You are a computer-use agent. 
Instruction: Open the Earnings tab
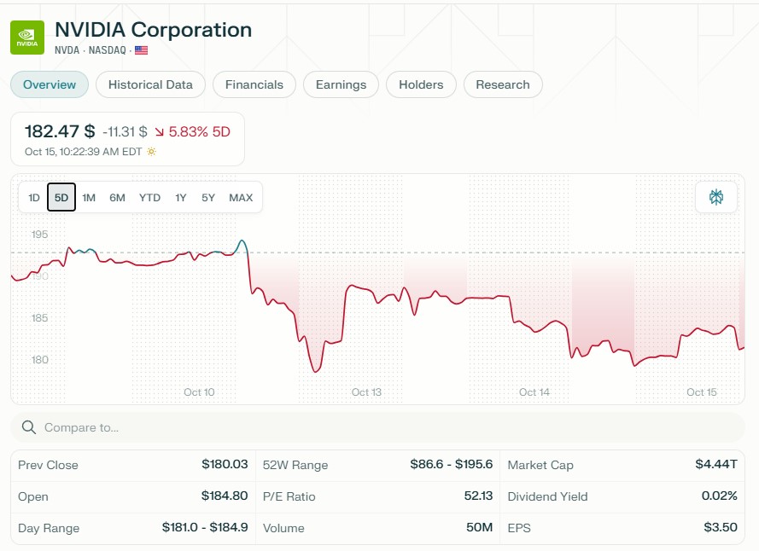(341, 84)
